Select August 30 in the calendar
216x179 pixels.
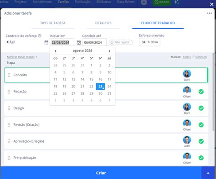[x=100, y=93]
